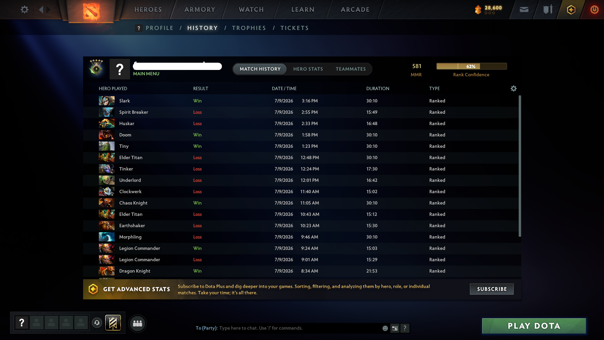Select the MATCH HISTORY view

pos(260,69)
